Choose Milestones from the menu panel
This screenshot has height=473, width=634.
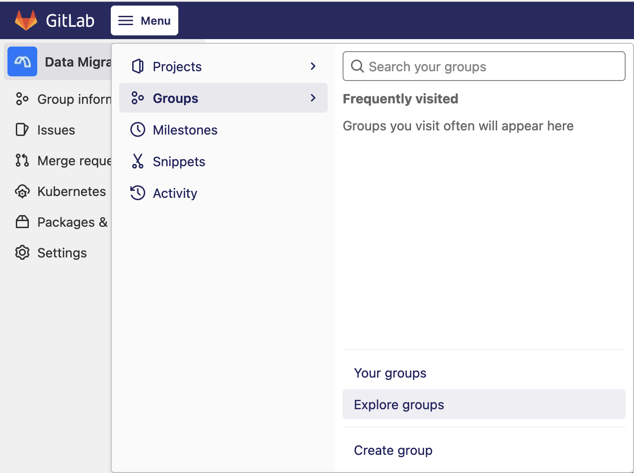coord(185,130)
